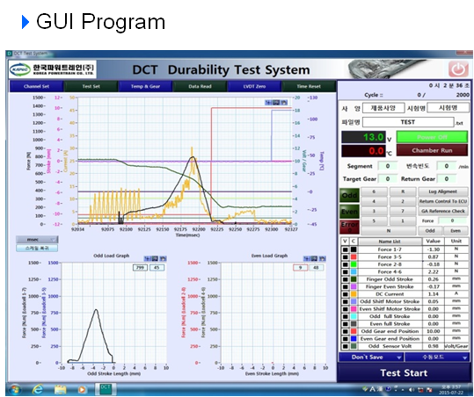Click DCT app icon in taskbar
Image resolution: width=474 pixels, height=397 pixels.
[106, 389]
